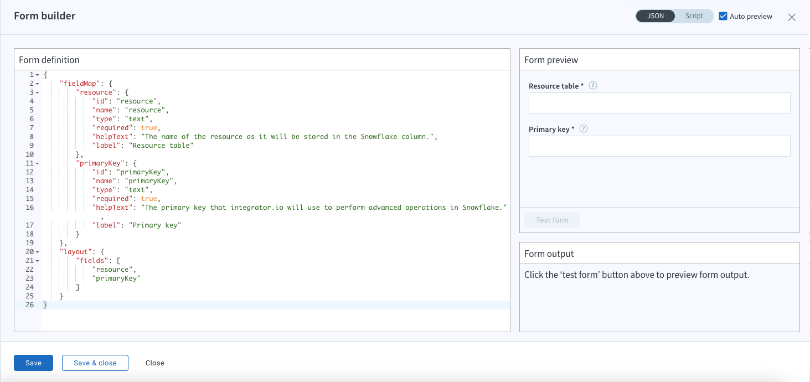Click the Form preview panel header
The height and width of the screenshot is (382, 810).
click(659, 60)
